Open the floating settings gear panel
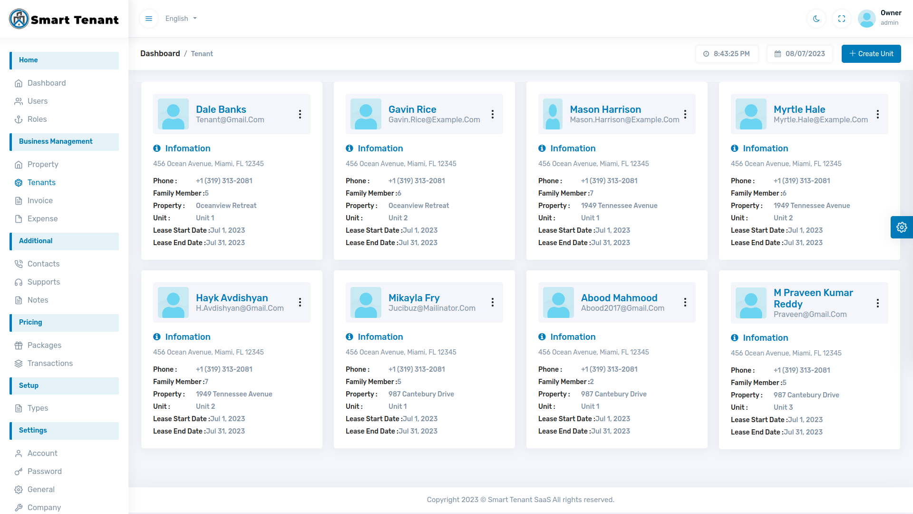 coord(902,227)
